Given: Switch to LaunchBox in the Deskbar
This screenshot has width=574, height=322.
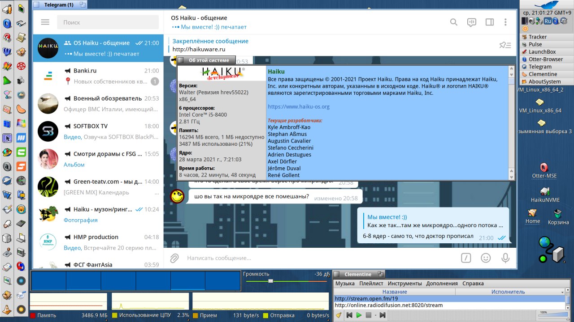Looking at the screenshot, I should click(547, 52).
